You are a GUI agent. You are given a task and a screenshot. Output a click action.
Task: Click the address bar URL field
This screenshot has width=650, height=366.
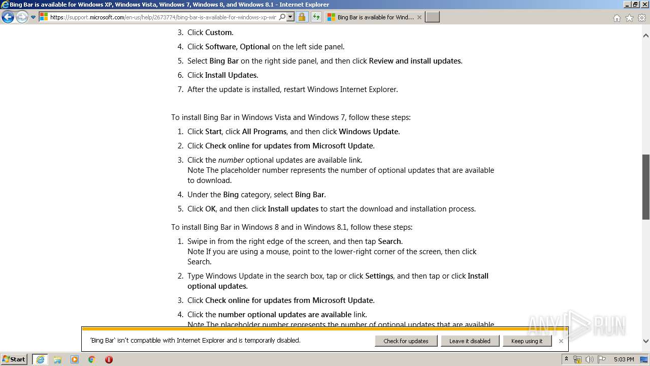click(162, 17)
